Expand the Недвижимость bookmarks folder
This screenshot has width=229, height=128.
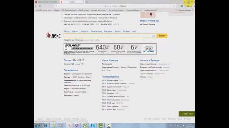(151, 10)
